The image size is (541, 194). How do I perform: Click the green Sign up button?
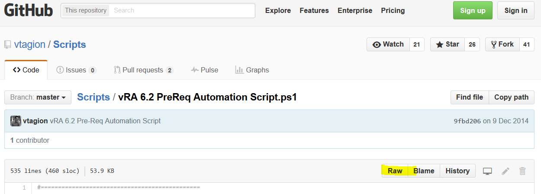click(473, 10)
